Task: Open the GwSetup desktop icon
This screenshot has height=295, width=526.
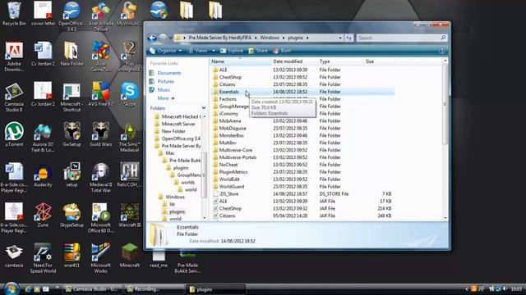Action: point(72,134)
